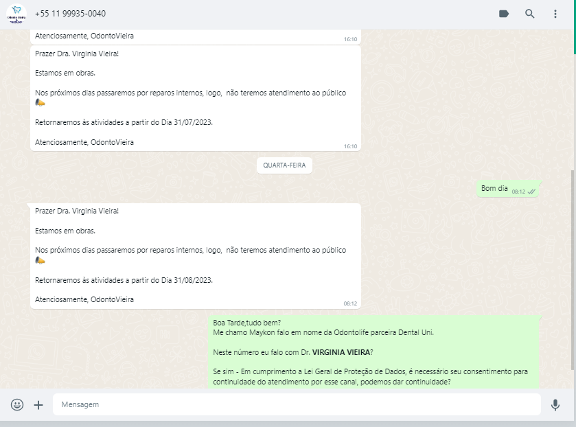
Task: Click 'Boa Tarde,tudo bem?' message line
Action: 247,323
